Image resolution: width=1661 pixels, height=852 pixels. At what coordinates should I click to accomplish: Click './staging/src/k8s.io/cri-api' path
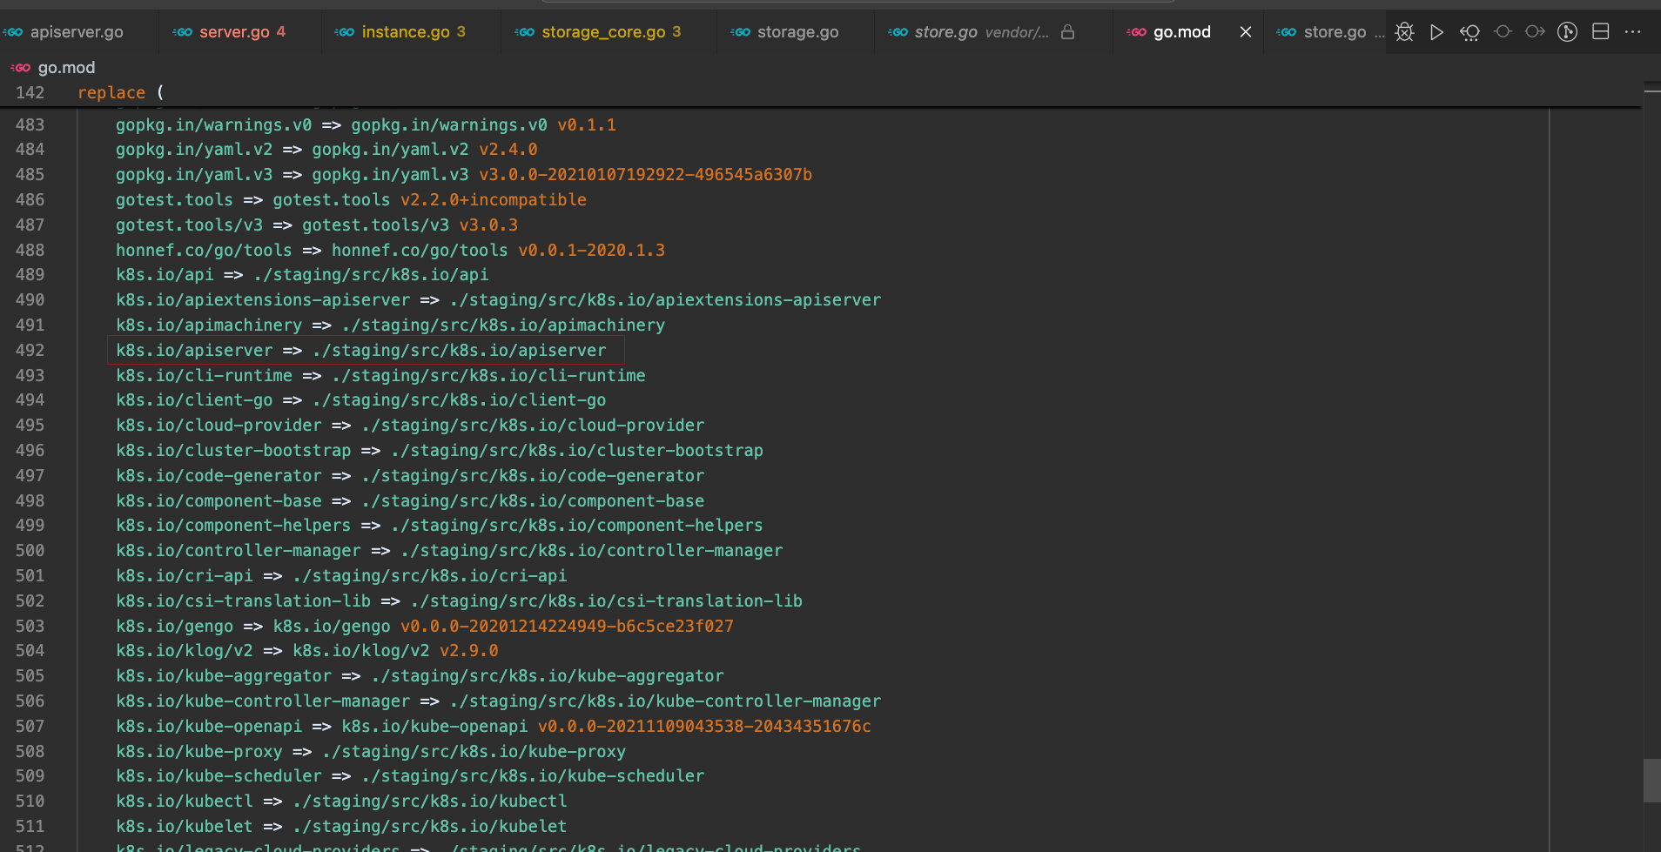click(430, 576)
